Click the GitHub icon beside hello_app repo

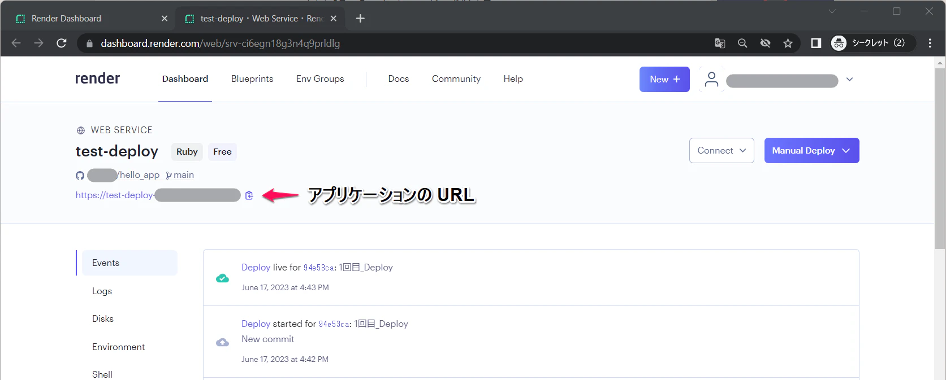tap(80, 176)
